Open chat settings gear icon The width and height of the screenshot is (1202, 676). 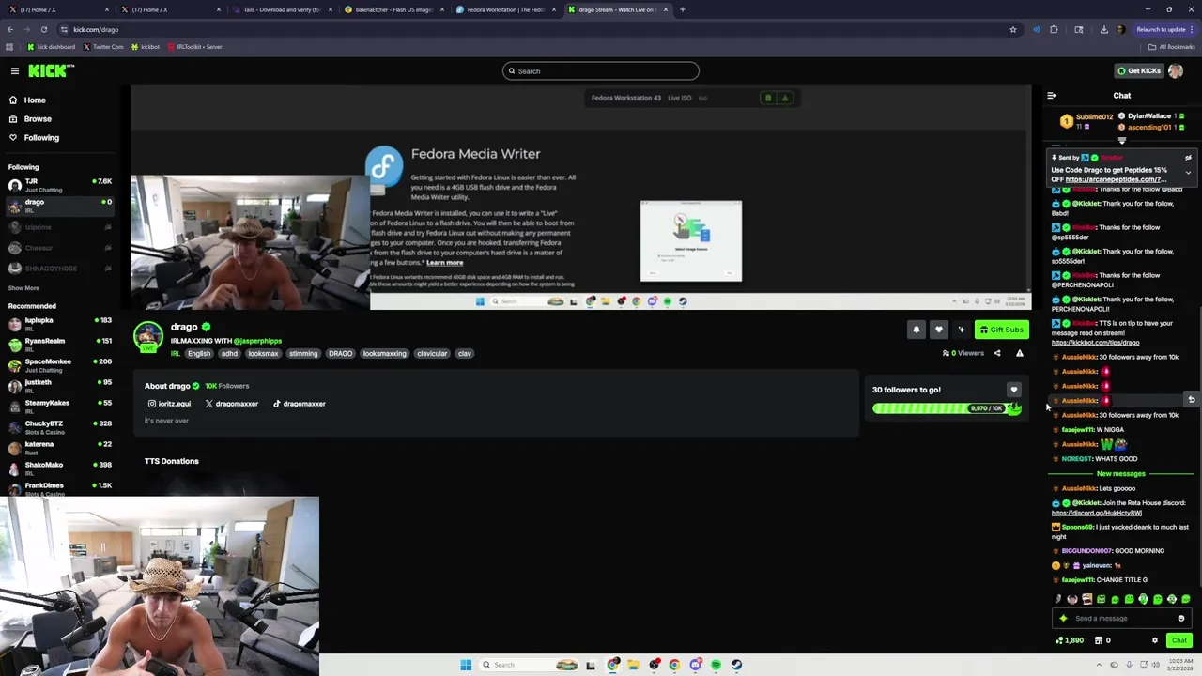(x=1155, y=640)
